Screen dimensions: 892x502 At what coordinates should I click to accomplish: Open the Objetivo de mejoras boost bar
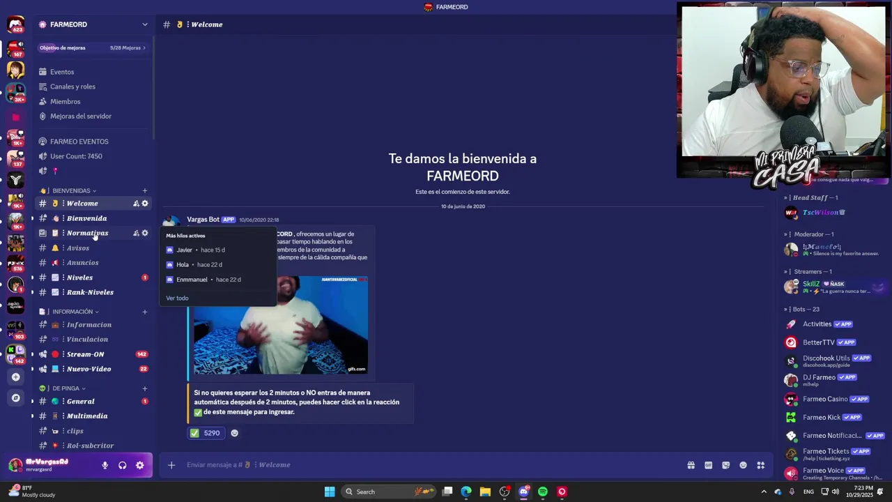(x=93, y=48)
